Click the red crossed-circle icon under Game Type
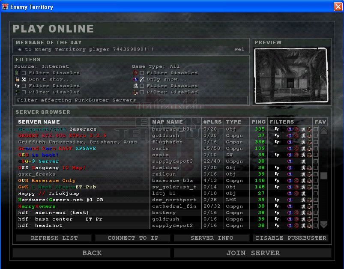Image resolution: width=344 pixels, height=269 pixels. click(x=135, y=73)
